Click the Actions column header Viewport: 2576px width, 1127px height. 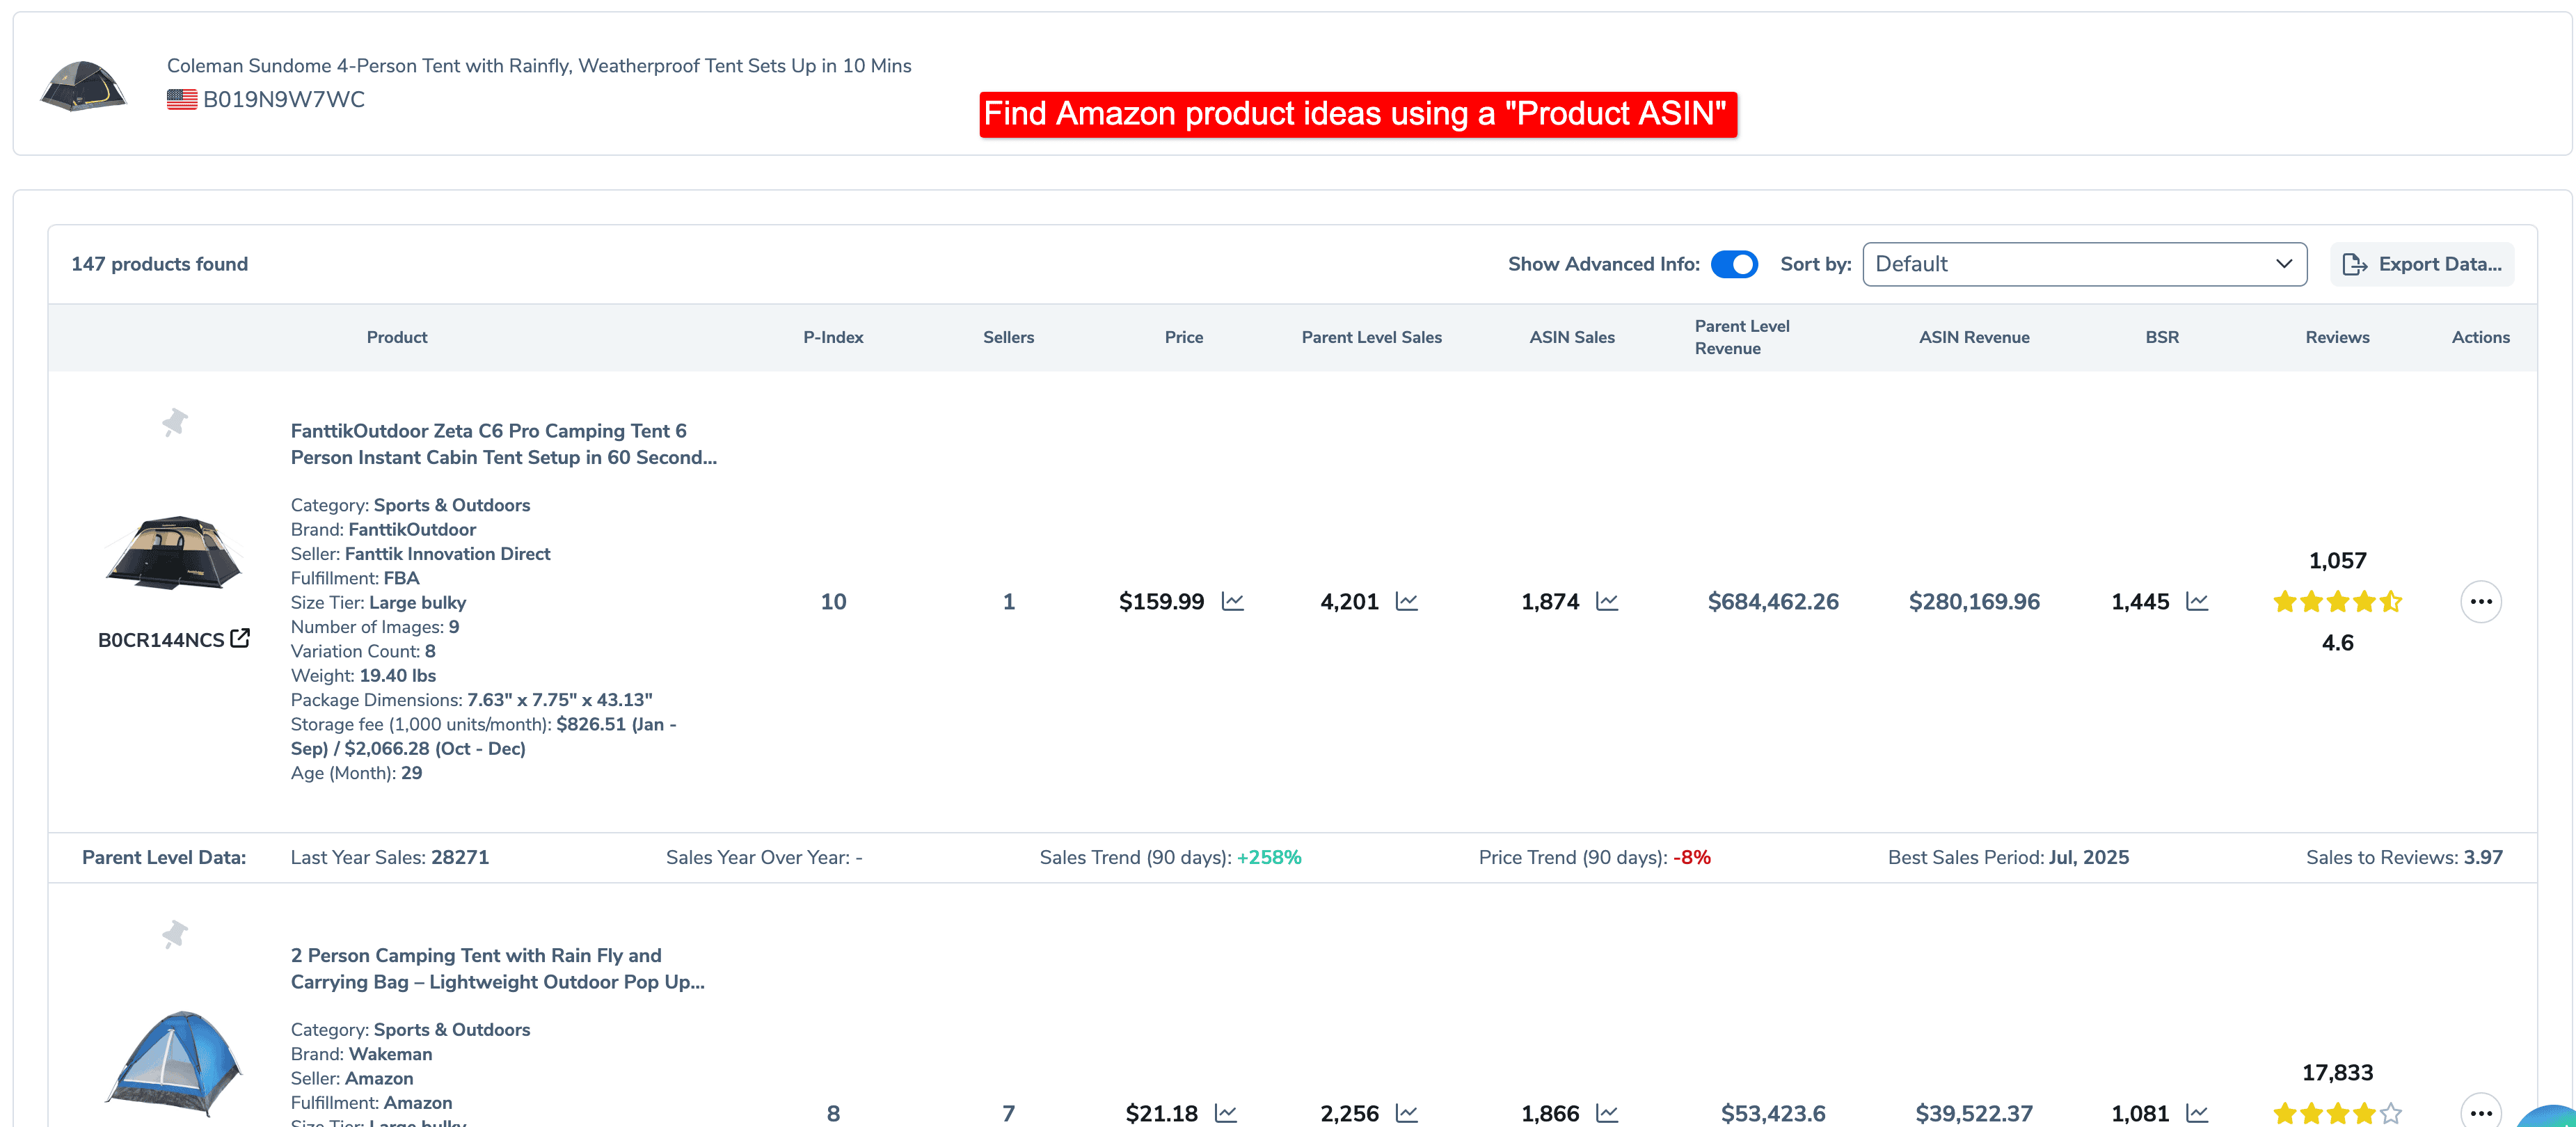coord(2480,337)
